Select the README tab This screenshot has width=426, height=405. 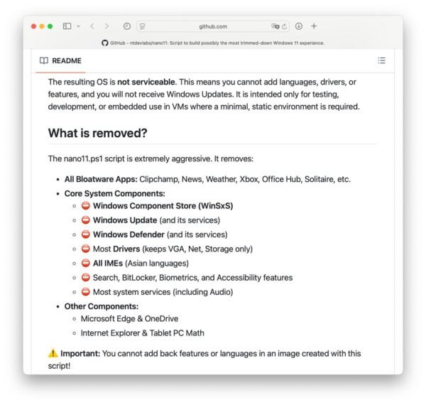coord(60,60)
